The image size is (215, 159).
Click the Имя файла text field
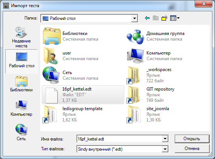click(x=119, y=139)
